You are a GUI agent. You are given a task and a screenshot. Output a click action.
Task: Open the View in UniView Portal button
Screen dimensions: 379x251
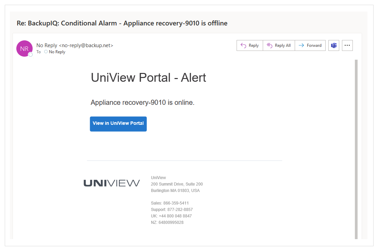pyautogui.click(x=118, y=124)
